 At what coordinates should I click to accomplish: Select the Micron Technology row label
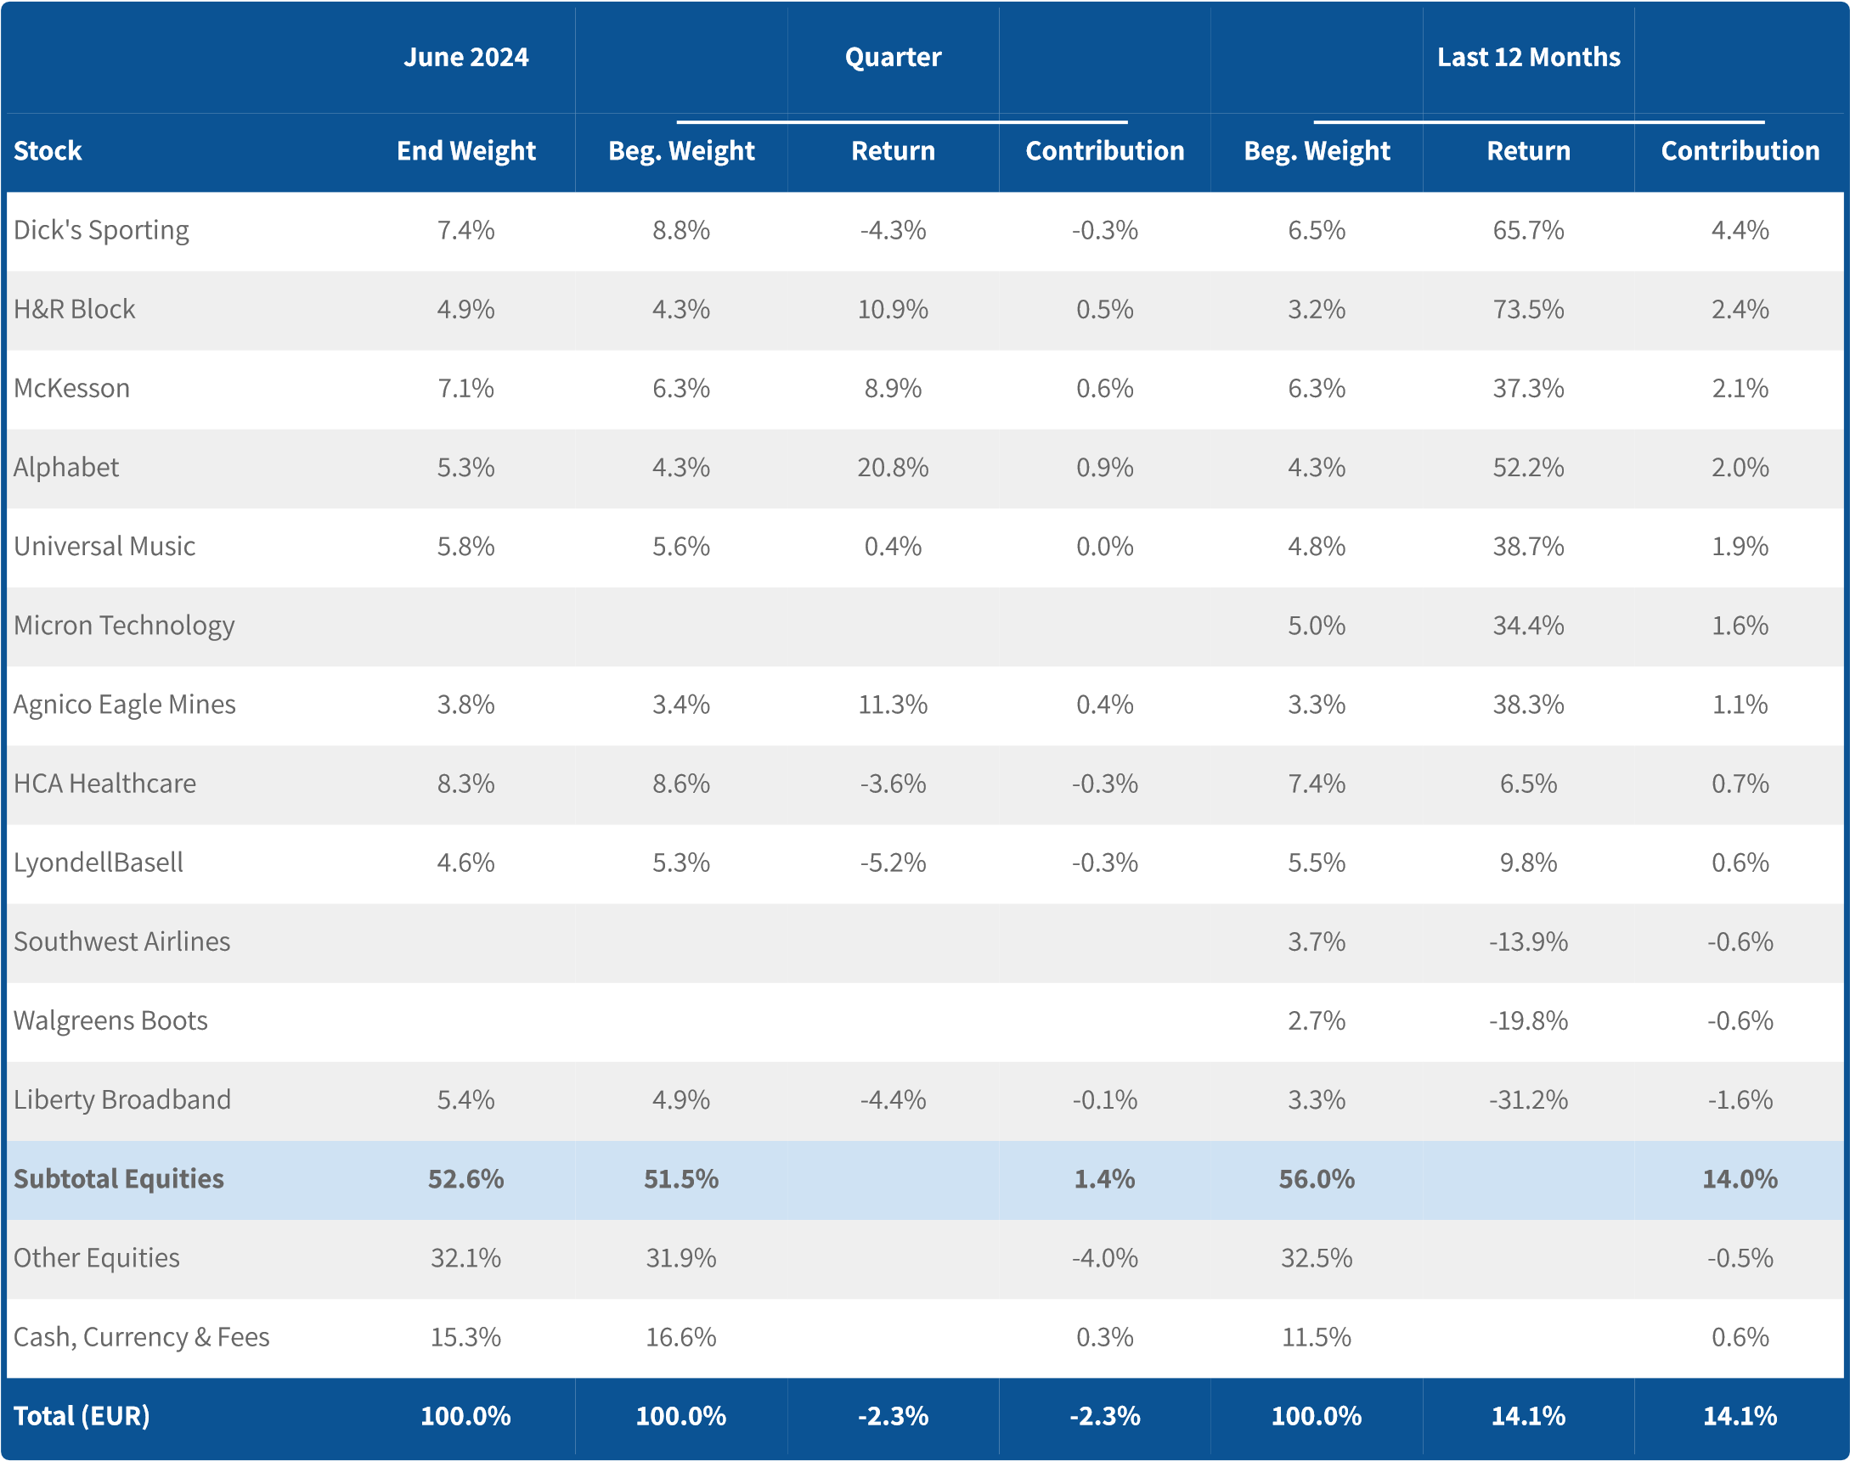tap(124, 627)
